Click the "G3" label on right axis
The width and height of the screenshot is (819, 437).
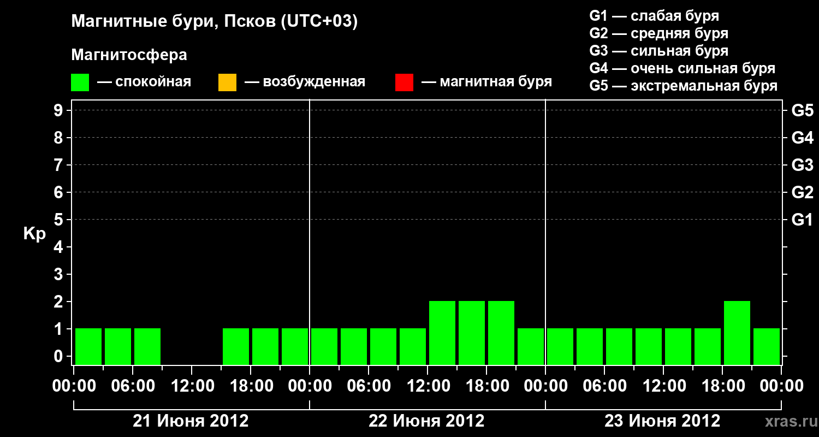pos(803,165)
